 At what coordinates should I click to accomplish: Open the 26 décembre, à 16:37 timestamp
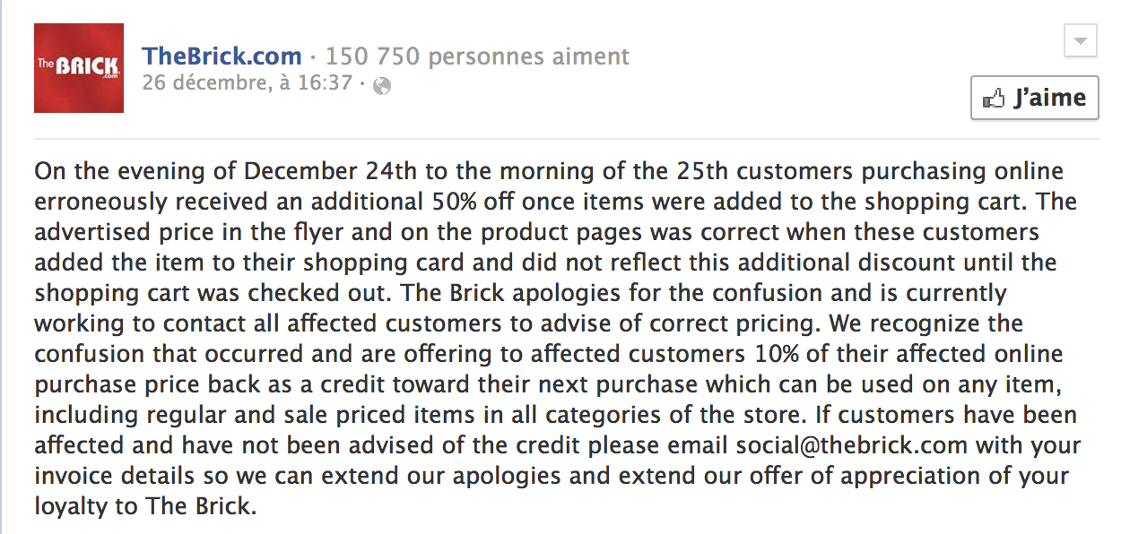[x=247, y=84]
